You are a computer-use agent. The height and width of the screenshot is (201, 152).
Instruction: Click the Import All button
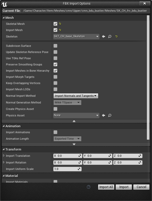[106, 187]
